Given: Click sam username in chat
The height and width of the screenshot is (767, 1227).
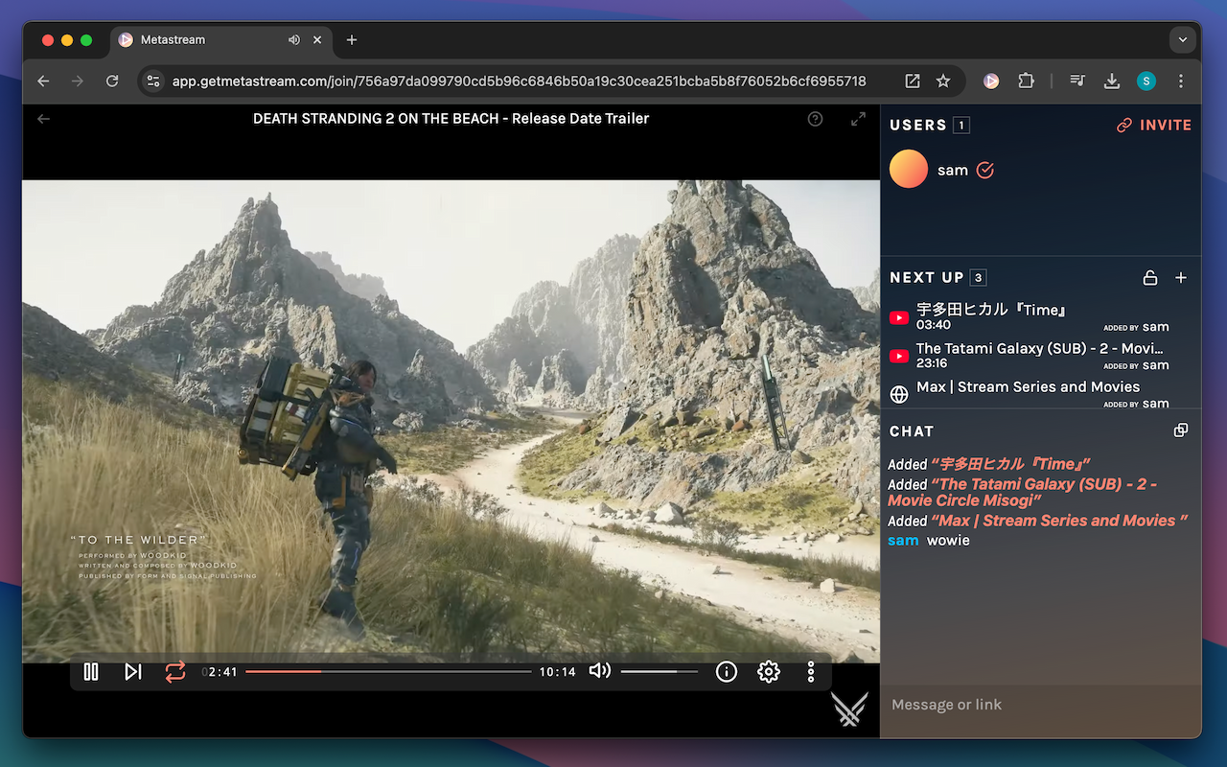Looking at the screenshot, I should (x=903, y=541).
